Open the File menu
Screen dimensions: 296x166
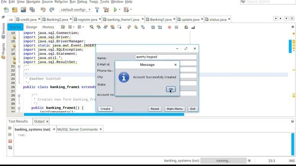(4, 2)
